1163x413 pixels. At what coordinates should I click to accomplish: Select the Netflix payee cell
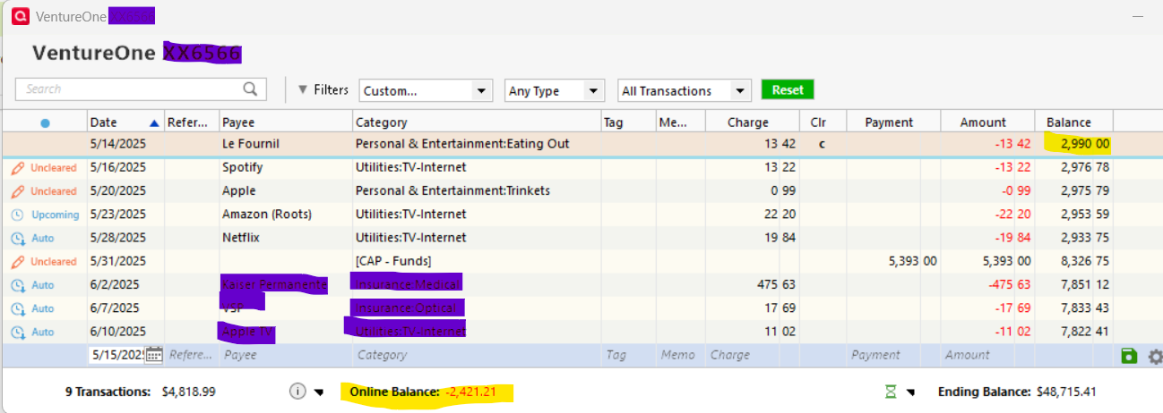pyautogui.click(x=285, y=238)
